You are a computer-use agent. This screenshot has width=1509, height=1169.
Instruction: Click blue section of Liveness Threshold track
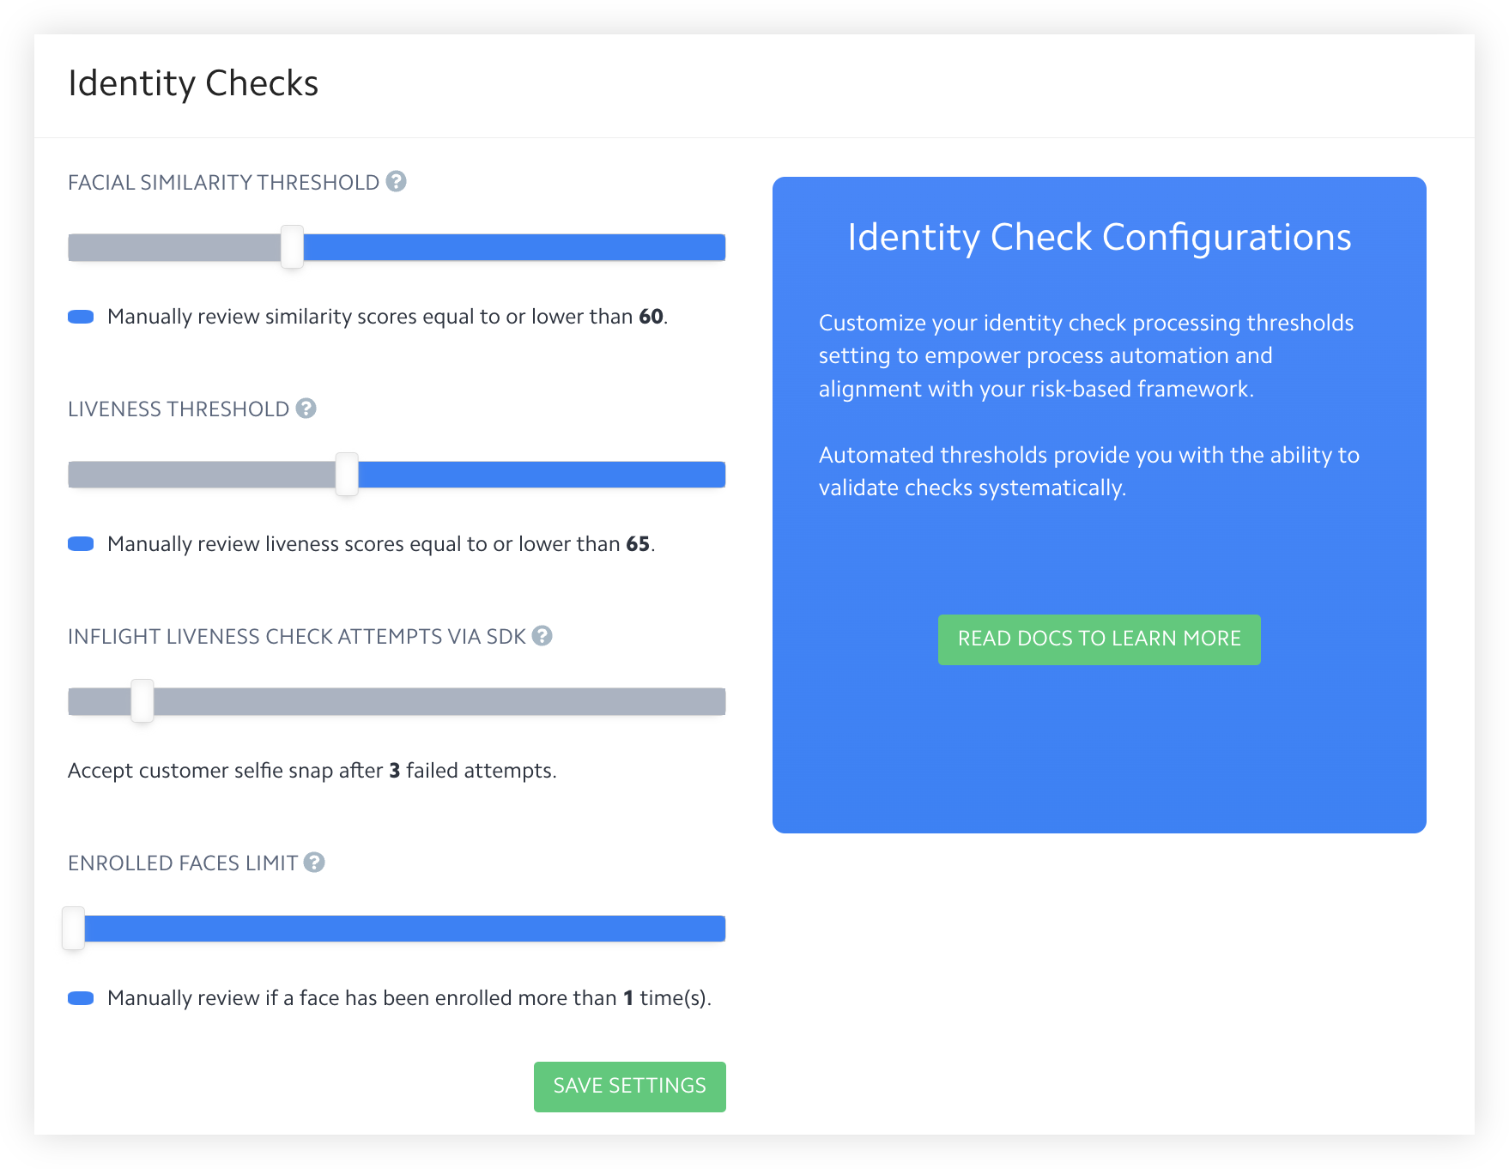click(x=541, y=475)
